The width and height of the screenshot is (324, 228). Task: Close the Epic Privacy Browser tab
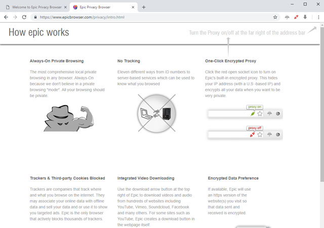133,7
